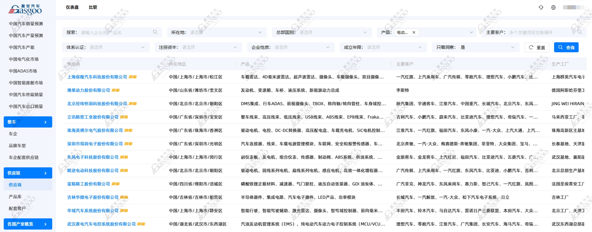Screen dimensions: 592x232
Task: Click the 洞察 badge next to 武汉菱电汽车电控系统股份有限公司
Action: click(x=141, y=224)
